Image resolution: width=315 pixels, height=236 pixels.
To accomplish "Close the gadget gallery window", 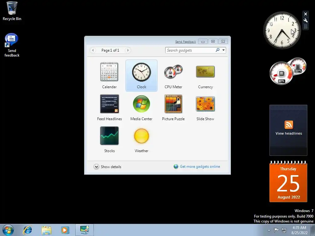I will tap(223, 41).
